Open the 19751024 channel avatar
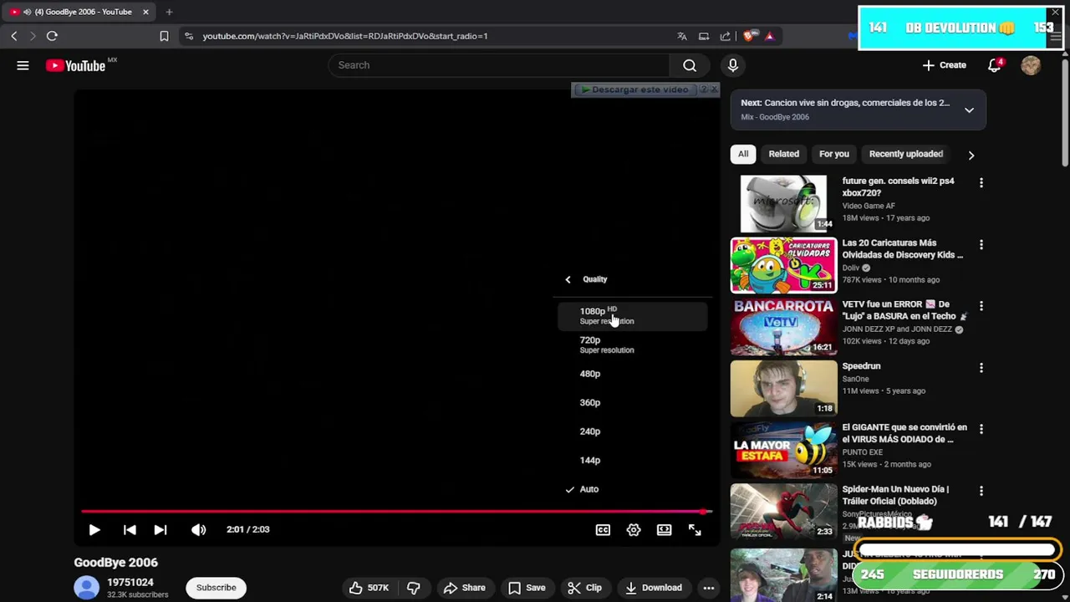The height and width of the screenshot is (602, 1070). point(86,588)
